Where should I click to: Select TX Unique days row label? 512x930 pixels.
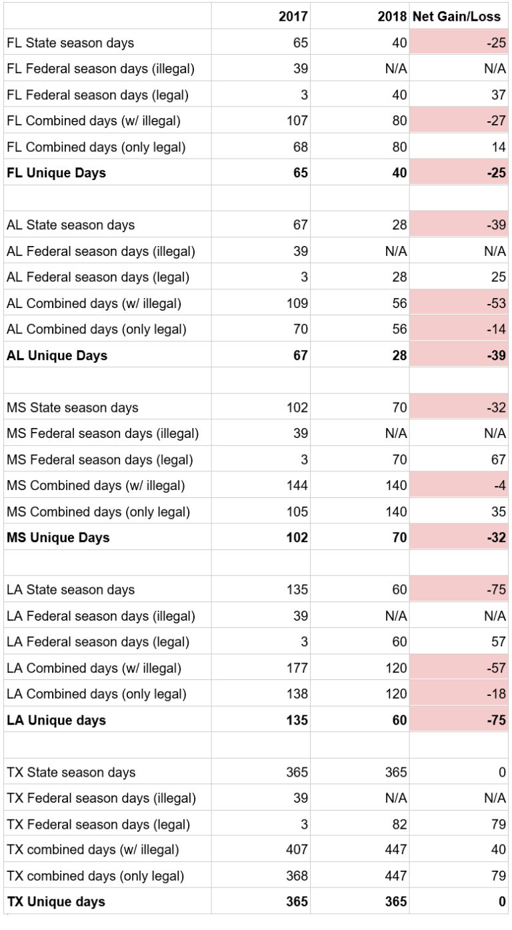tap(56, 902)
